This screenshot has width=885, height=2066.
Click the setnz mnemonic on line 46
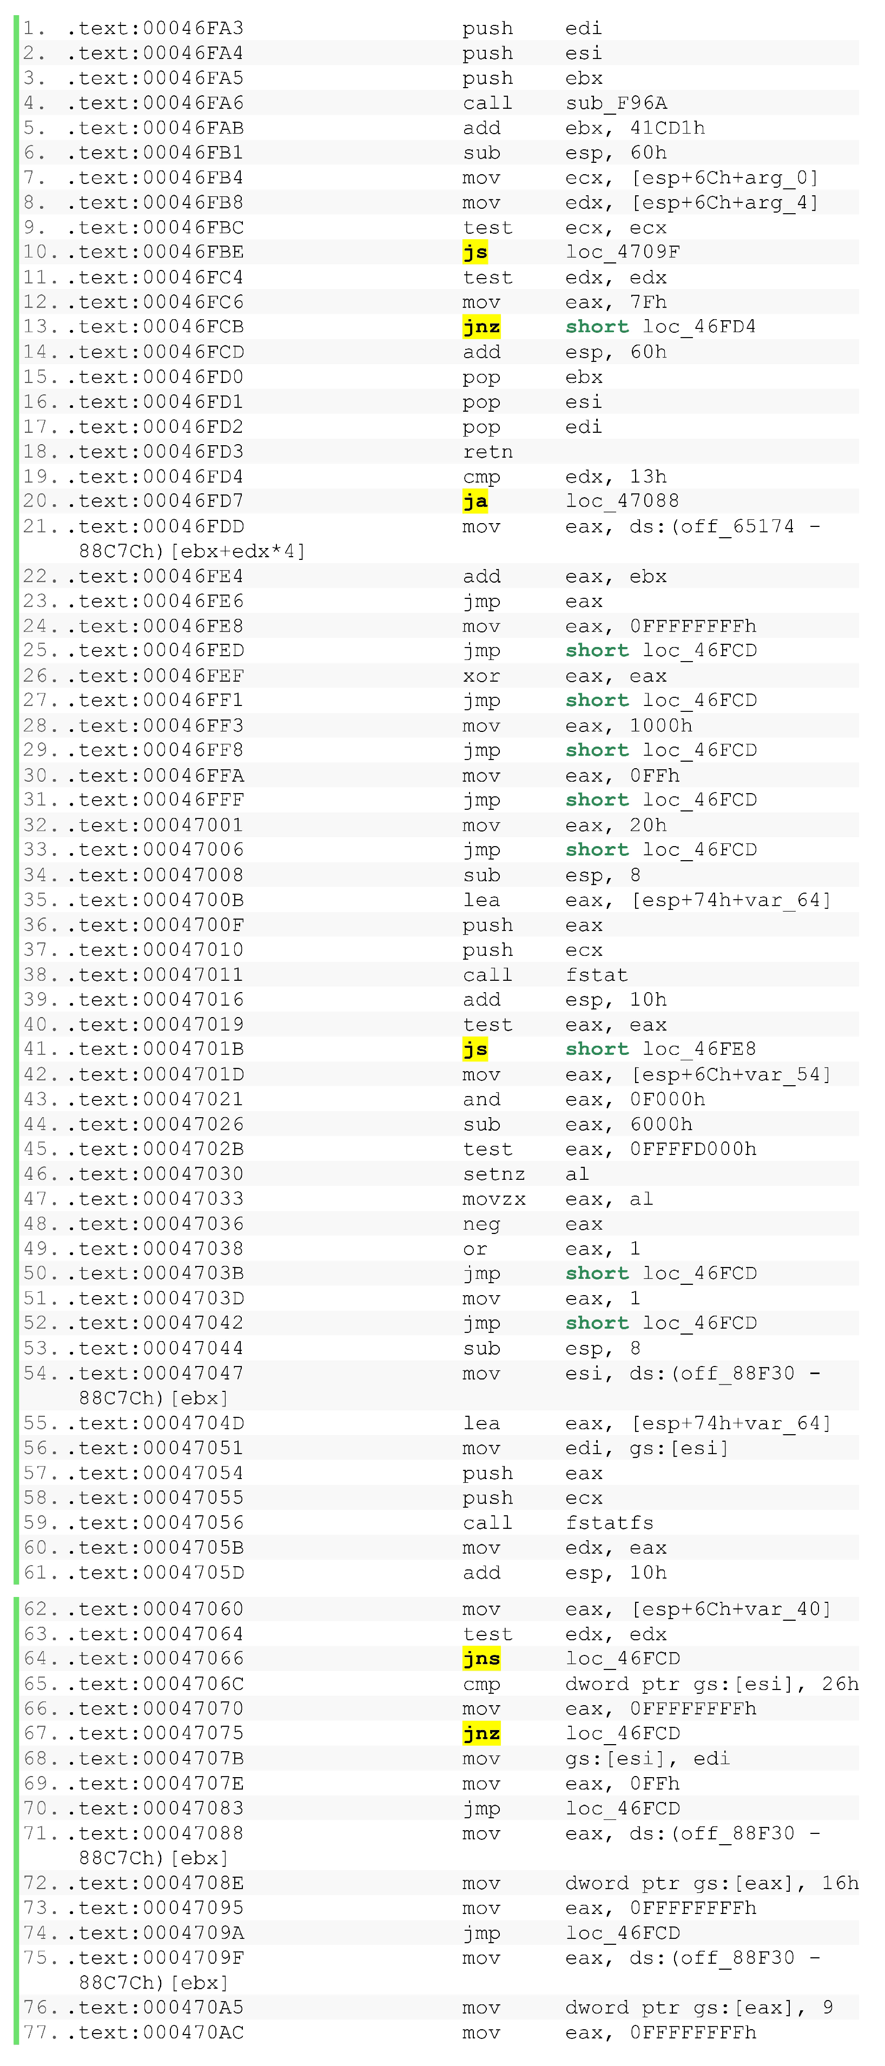[x=494, y=1173]
